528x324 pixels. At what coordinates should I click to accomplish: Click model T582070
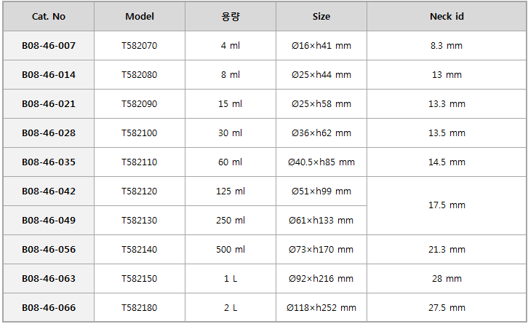pos(140,46)
